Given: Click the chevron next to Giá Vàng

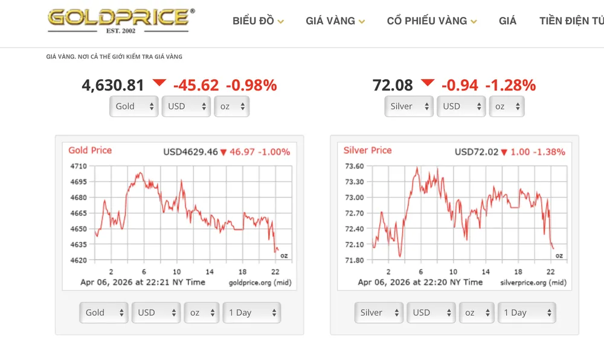Looking at the screenshot, I should click(362, 22).
